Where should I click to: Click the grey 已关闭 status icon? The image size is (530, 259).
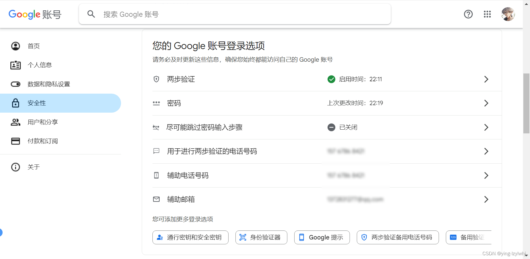(331, 127)
